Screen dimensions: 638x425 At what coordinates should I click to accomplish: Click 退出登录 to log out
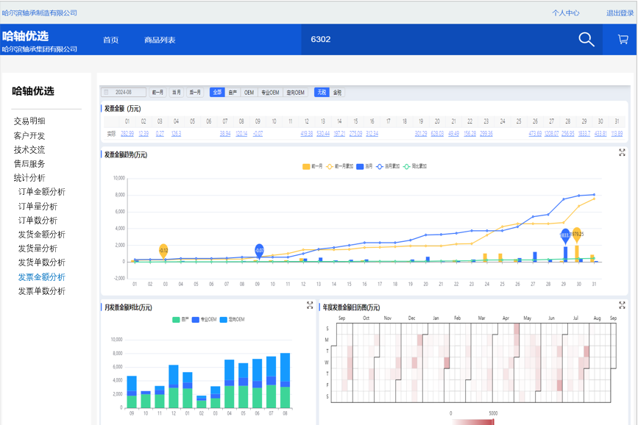620,13
